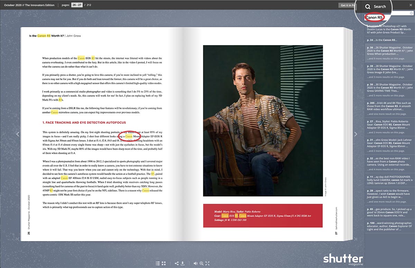Open search result for p. 31
Image resolution: width=415 pixels, height=268 pixels.
[390, 146]
